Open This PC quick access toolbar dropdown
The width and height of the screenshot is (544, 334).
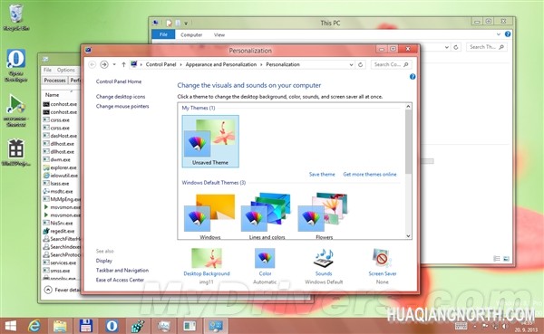(186, 24)
